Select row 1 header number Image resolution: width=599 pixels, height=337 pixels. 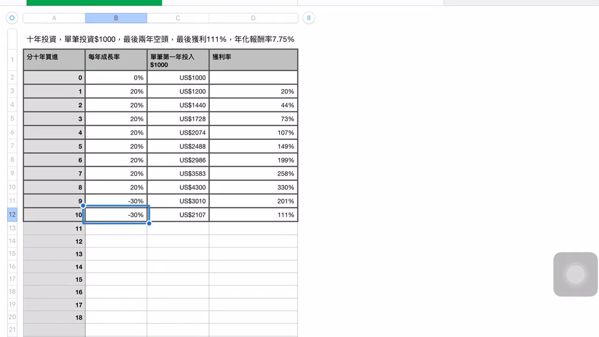12,60
